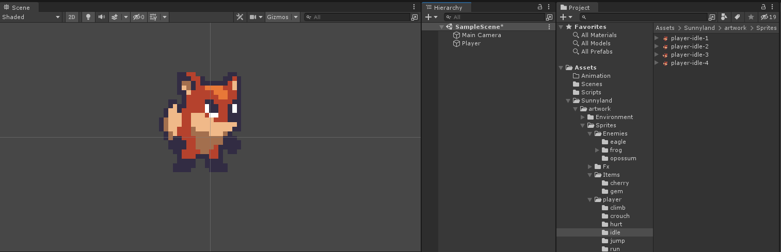Select Player object in Hierarchy
Viewport: 781px width, 252px height.
point(466,43)
